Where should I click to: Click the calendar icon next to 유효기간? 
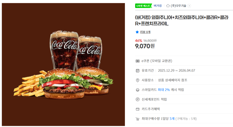[x=137, y=70]
